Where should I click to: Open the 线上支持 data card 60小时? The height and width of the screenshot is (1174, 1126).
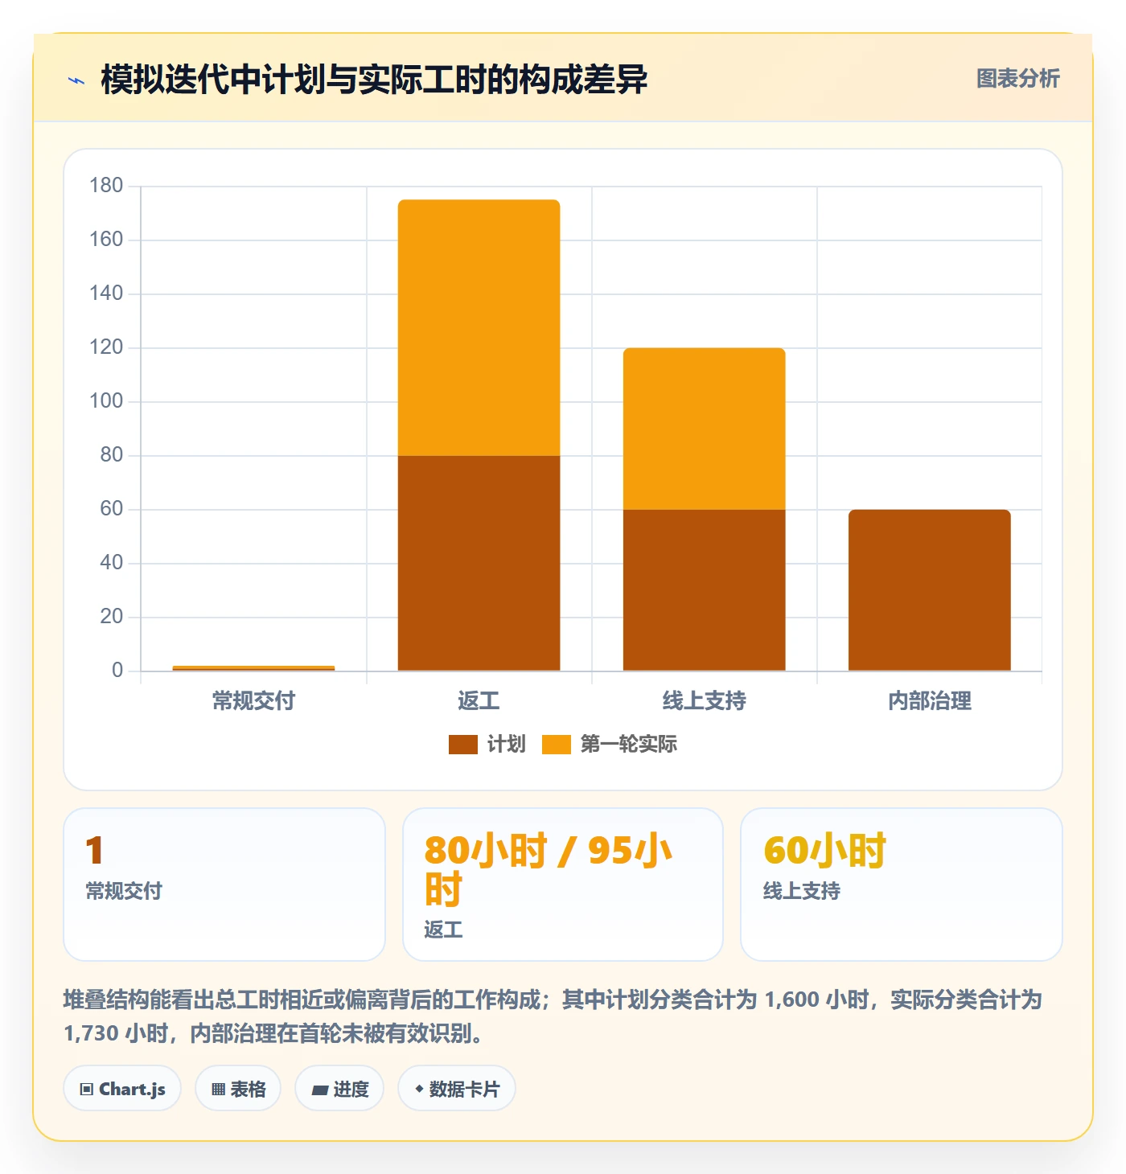(x=902, y=885)
